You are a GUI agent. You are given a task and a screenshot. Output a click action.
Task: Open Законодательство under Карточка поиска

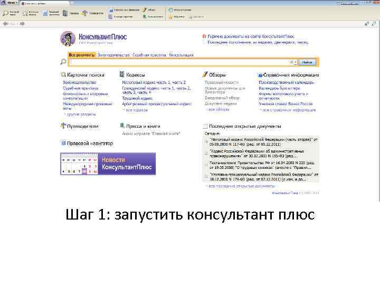click(80, 82)
